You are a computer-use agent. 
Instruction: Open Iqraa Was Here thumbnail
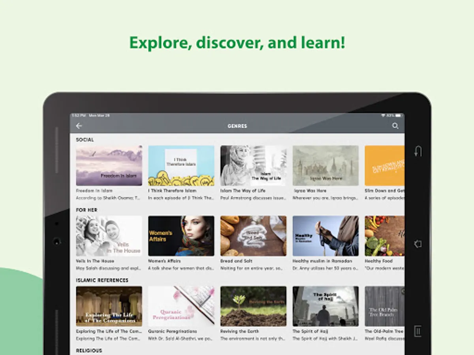pyautogui.click(x=325, y=166)
